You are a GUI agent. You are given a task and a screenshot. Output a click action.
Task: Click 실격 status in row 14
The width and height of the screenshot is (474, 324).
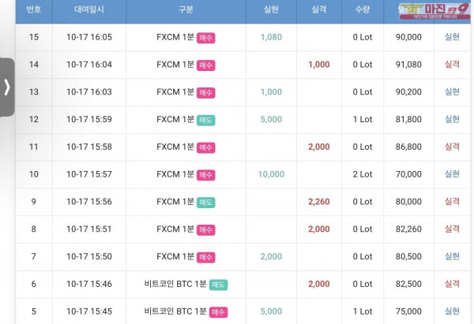[452, 65]
